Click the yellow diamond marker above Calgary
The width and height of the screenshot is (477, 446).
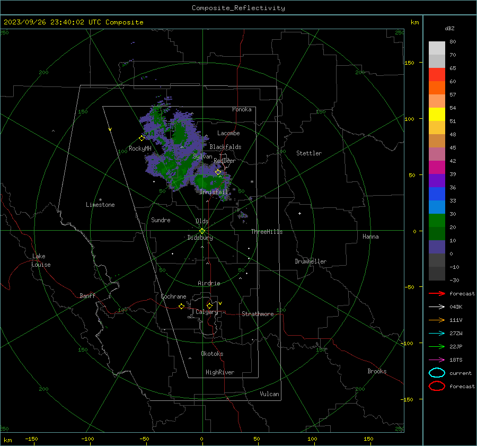[209, 305]
